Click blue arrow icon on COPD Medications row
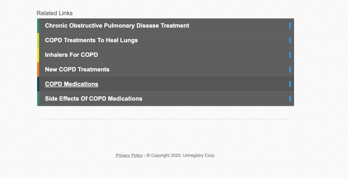 [290, 84]
